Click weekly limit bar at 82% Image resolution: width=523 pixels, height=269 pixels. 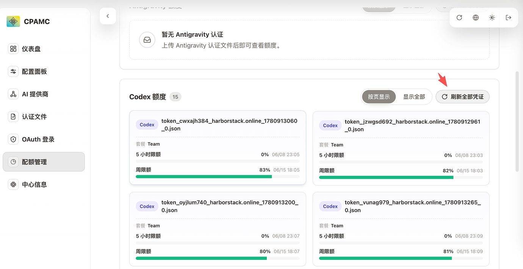pyautogui.click(x=401, y=177)
